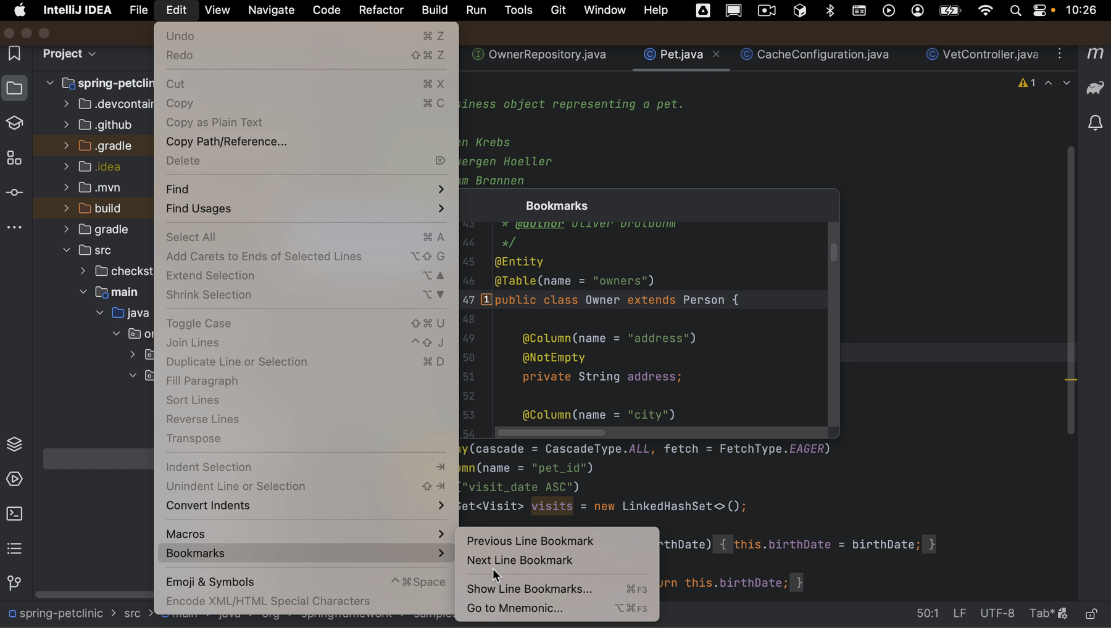Select Show Line Bookmarks... menu entry
This screenshot has width=1111, height=628.
tap(529, 589)
